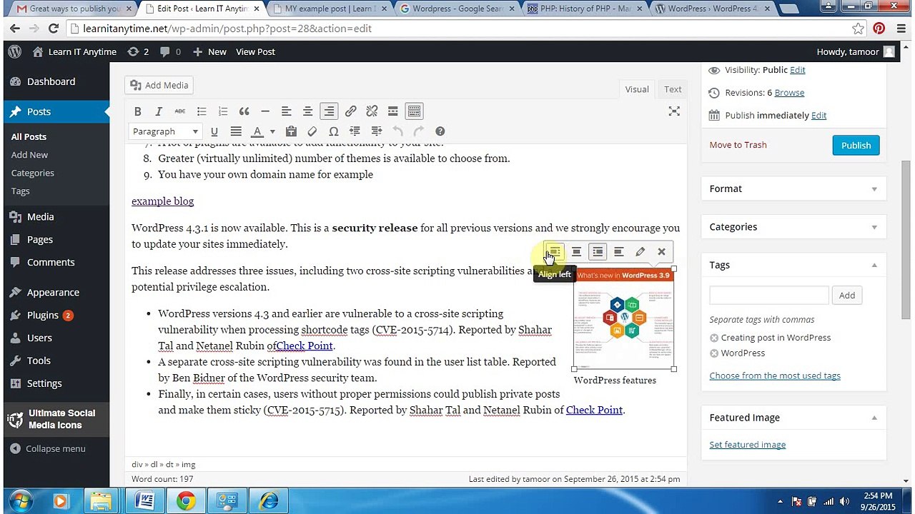Focus the tag input field
Viewport: 915px width, 514px height.
click(x=769, y=296)
